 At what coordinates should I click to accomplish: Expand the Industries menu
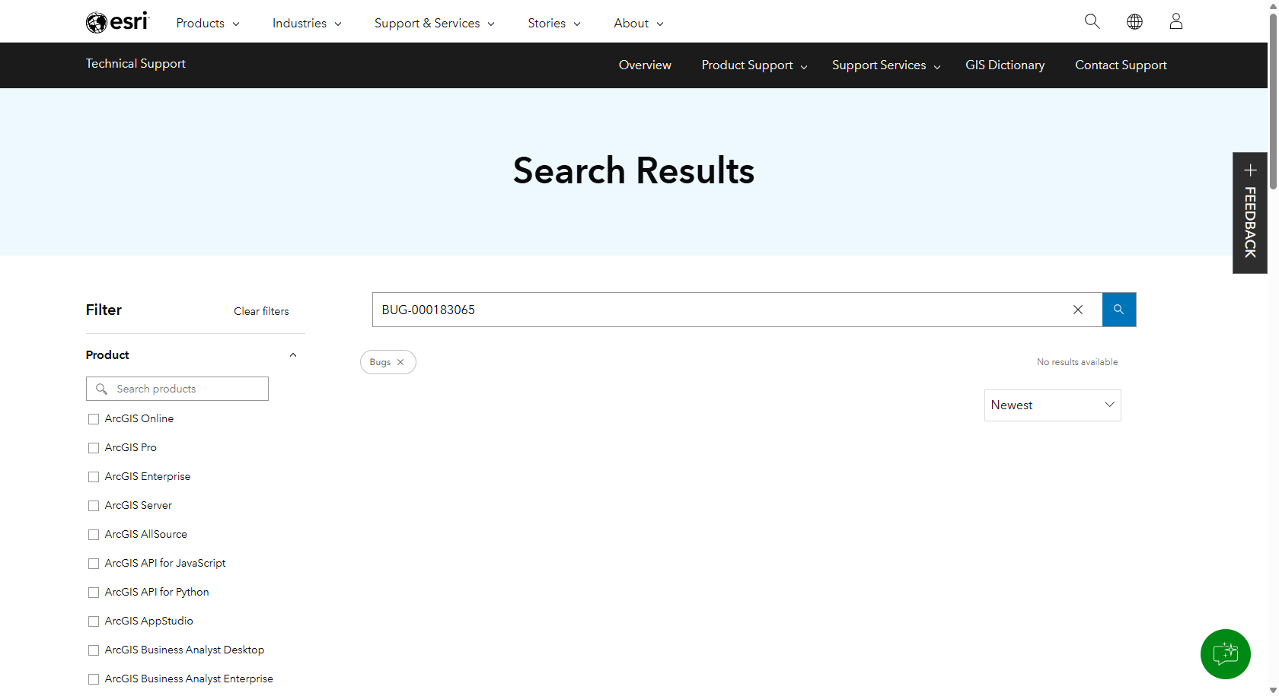[x=307, y=23]
